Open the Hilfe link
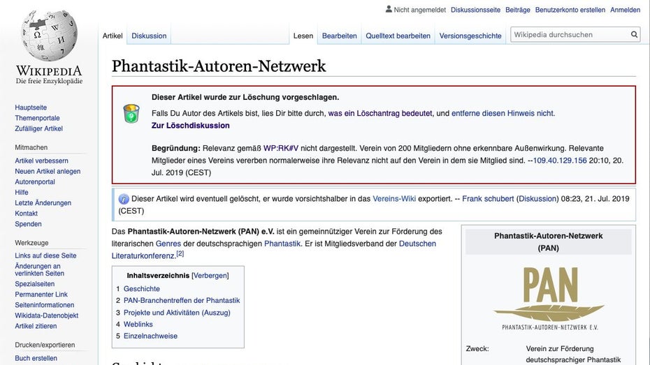The image size is (650, 365). click(x=22, y=193)
